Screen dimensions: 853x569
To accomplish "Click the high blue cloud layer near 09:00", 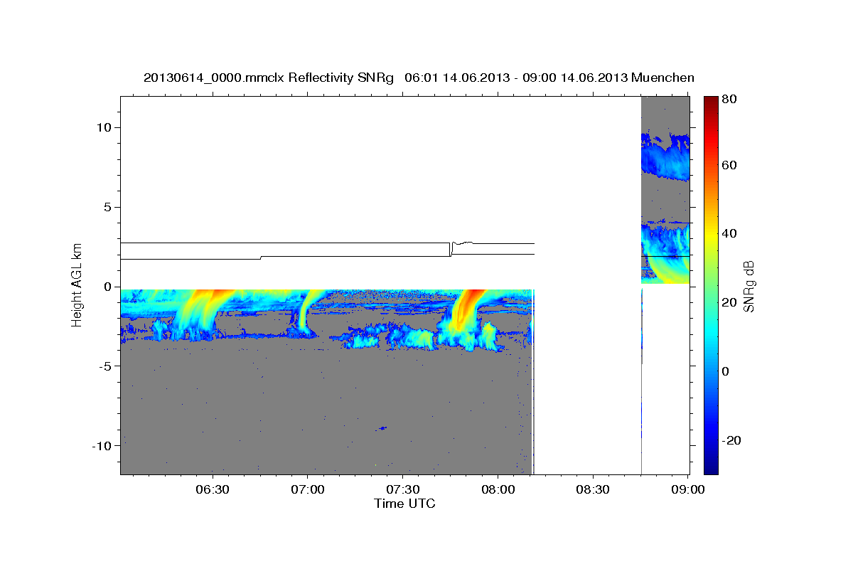I will (666, 158).
